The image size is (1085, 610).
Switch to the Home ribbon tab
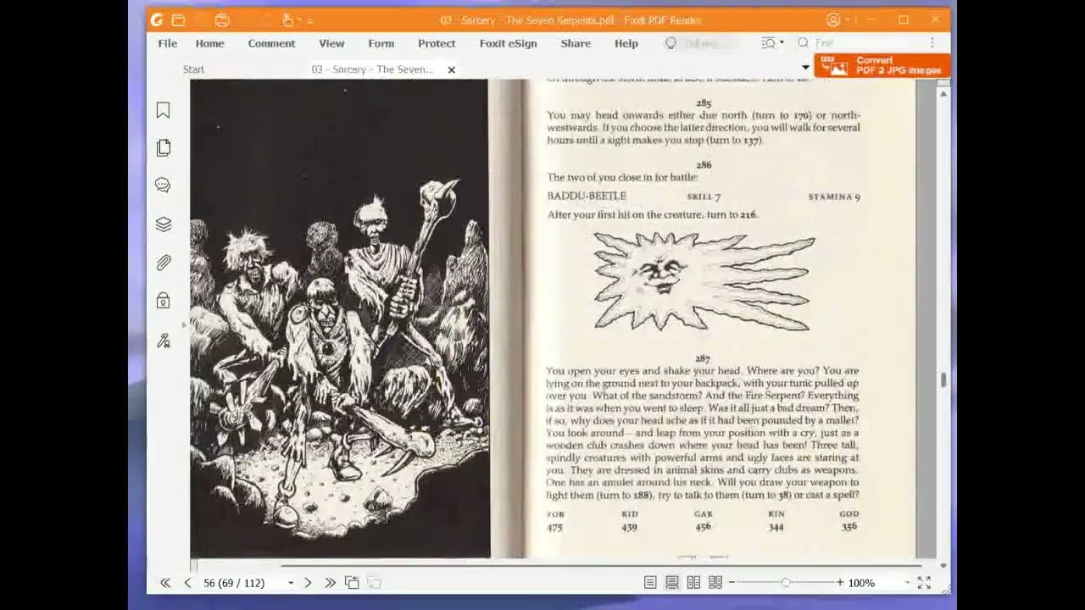pyautogui.click(x=210, y=43)
